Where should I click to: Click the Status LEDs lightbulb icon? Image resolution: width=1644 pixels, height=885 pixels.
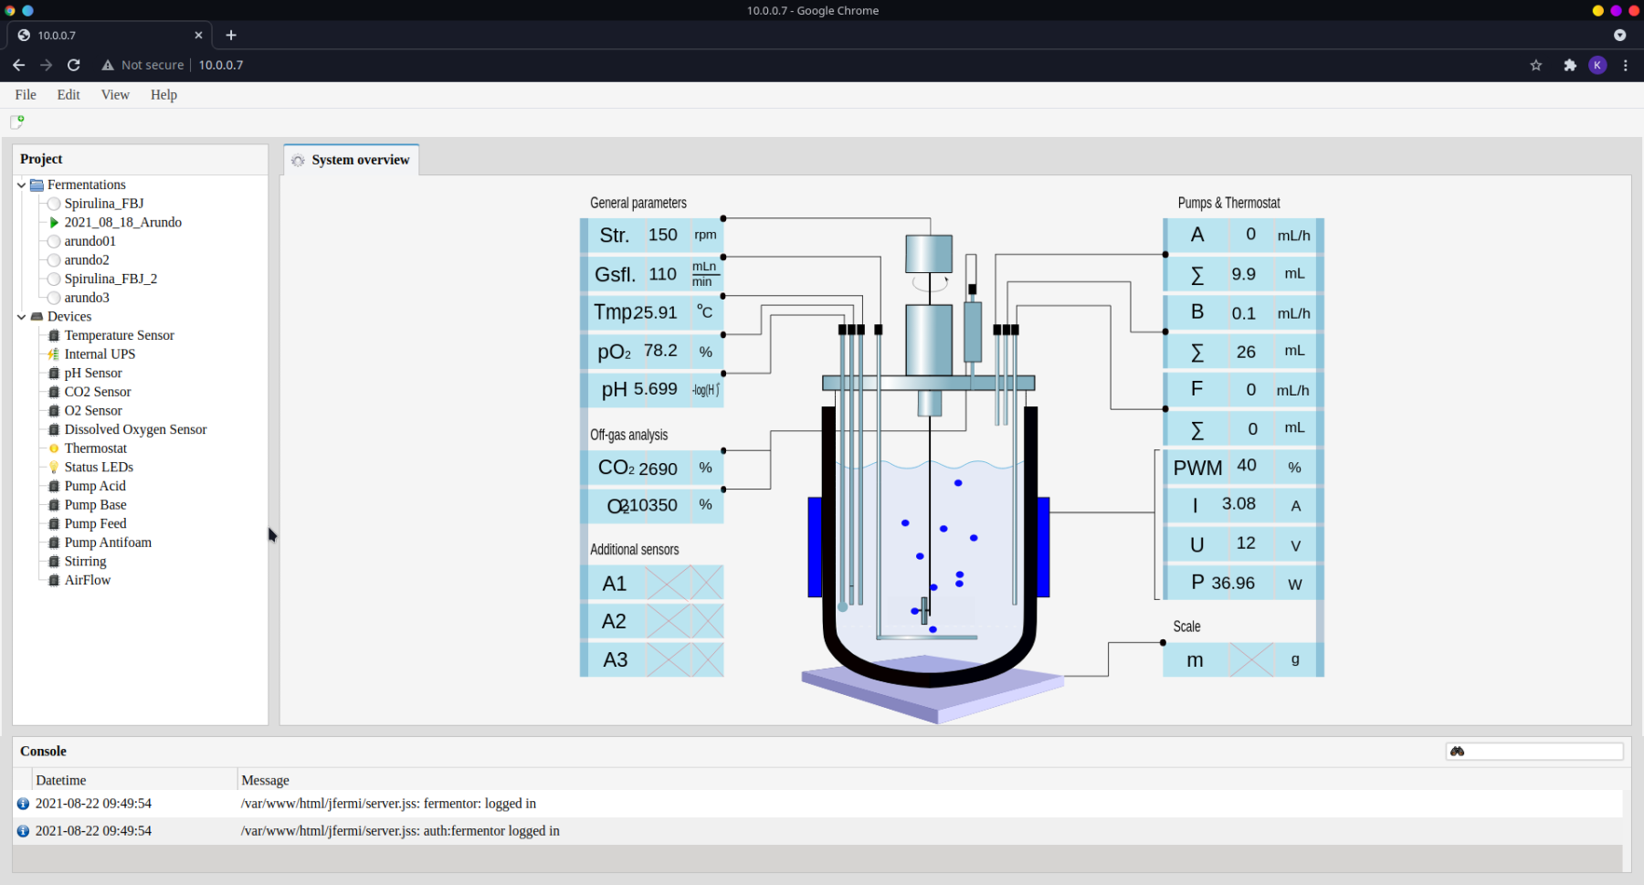tap(54, 468)
